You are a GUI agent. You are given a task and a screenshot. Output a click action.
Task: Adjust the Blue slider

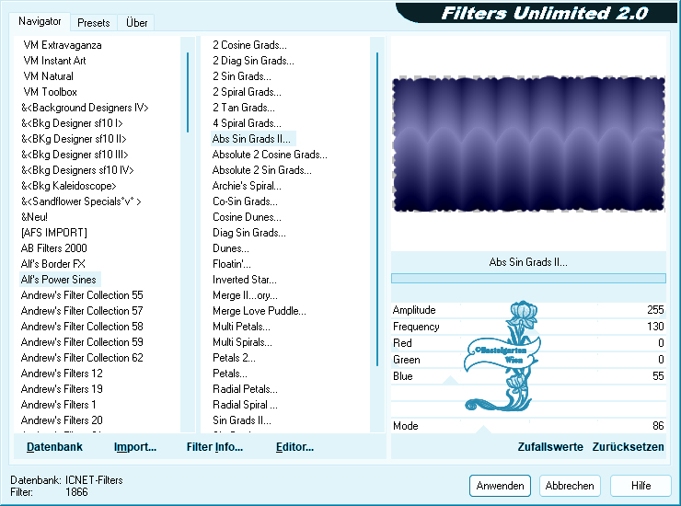pos(528,376)
